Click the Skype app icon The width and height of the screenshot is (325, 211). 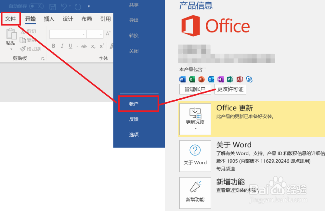click(x=249, y=79)
